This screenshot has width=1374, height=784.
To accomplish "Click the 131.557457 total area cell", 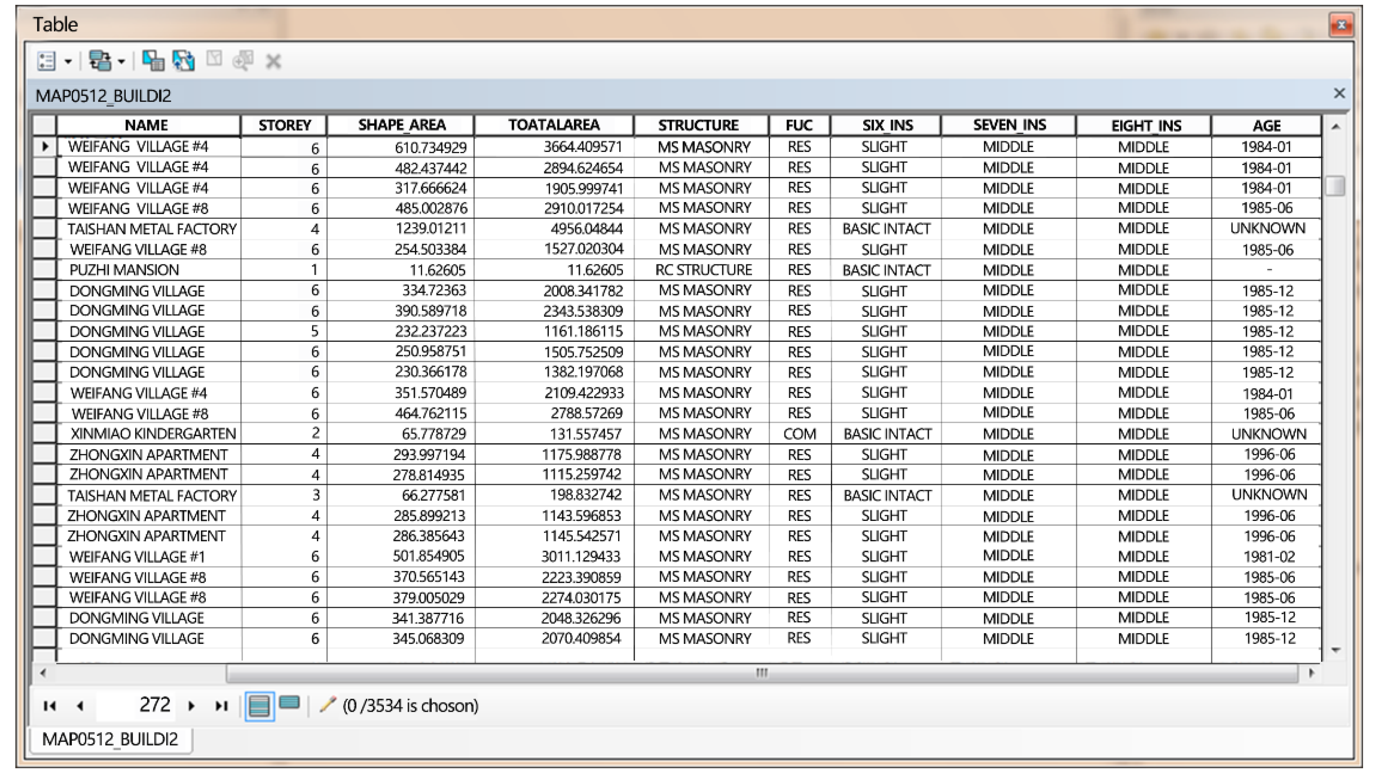I will (554, 433).
